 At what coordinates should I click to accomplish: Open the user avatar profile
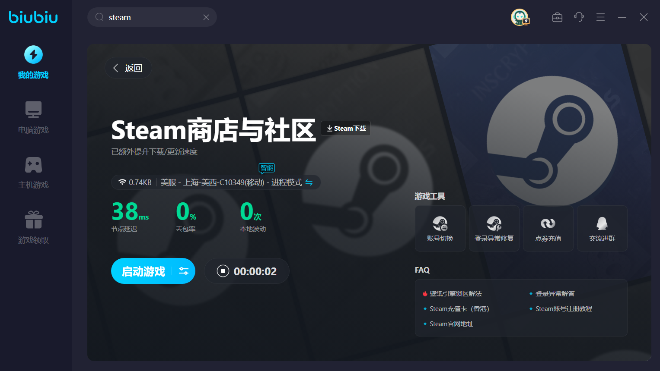point(520,17)
